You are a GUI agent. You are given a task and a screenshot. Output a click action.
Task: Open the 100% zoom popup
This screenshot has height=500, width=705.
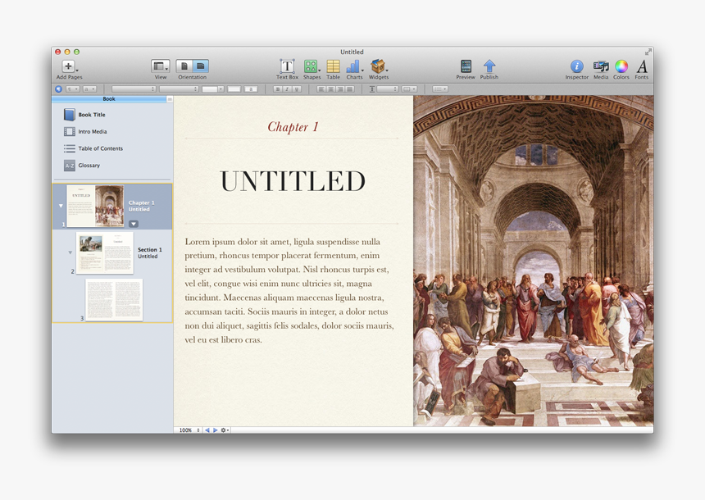189,430
